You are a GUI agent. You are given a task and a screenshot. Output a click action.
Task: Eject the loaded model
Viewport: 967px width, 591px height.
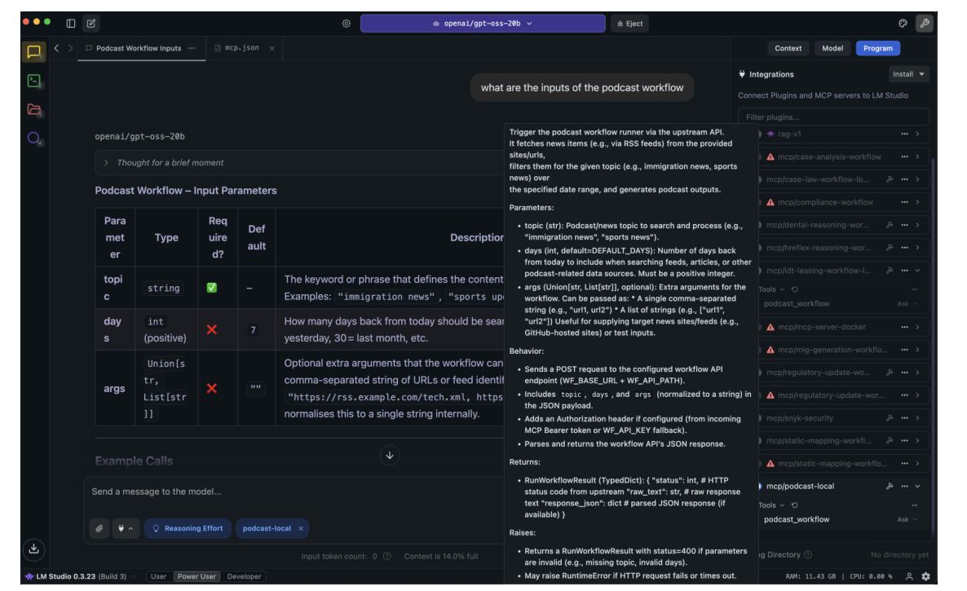629,24
